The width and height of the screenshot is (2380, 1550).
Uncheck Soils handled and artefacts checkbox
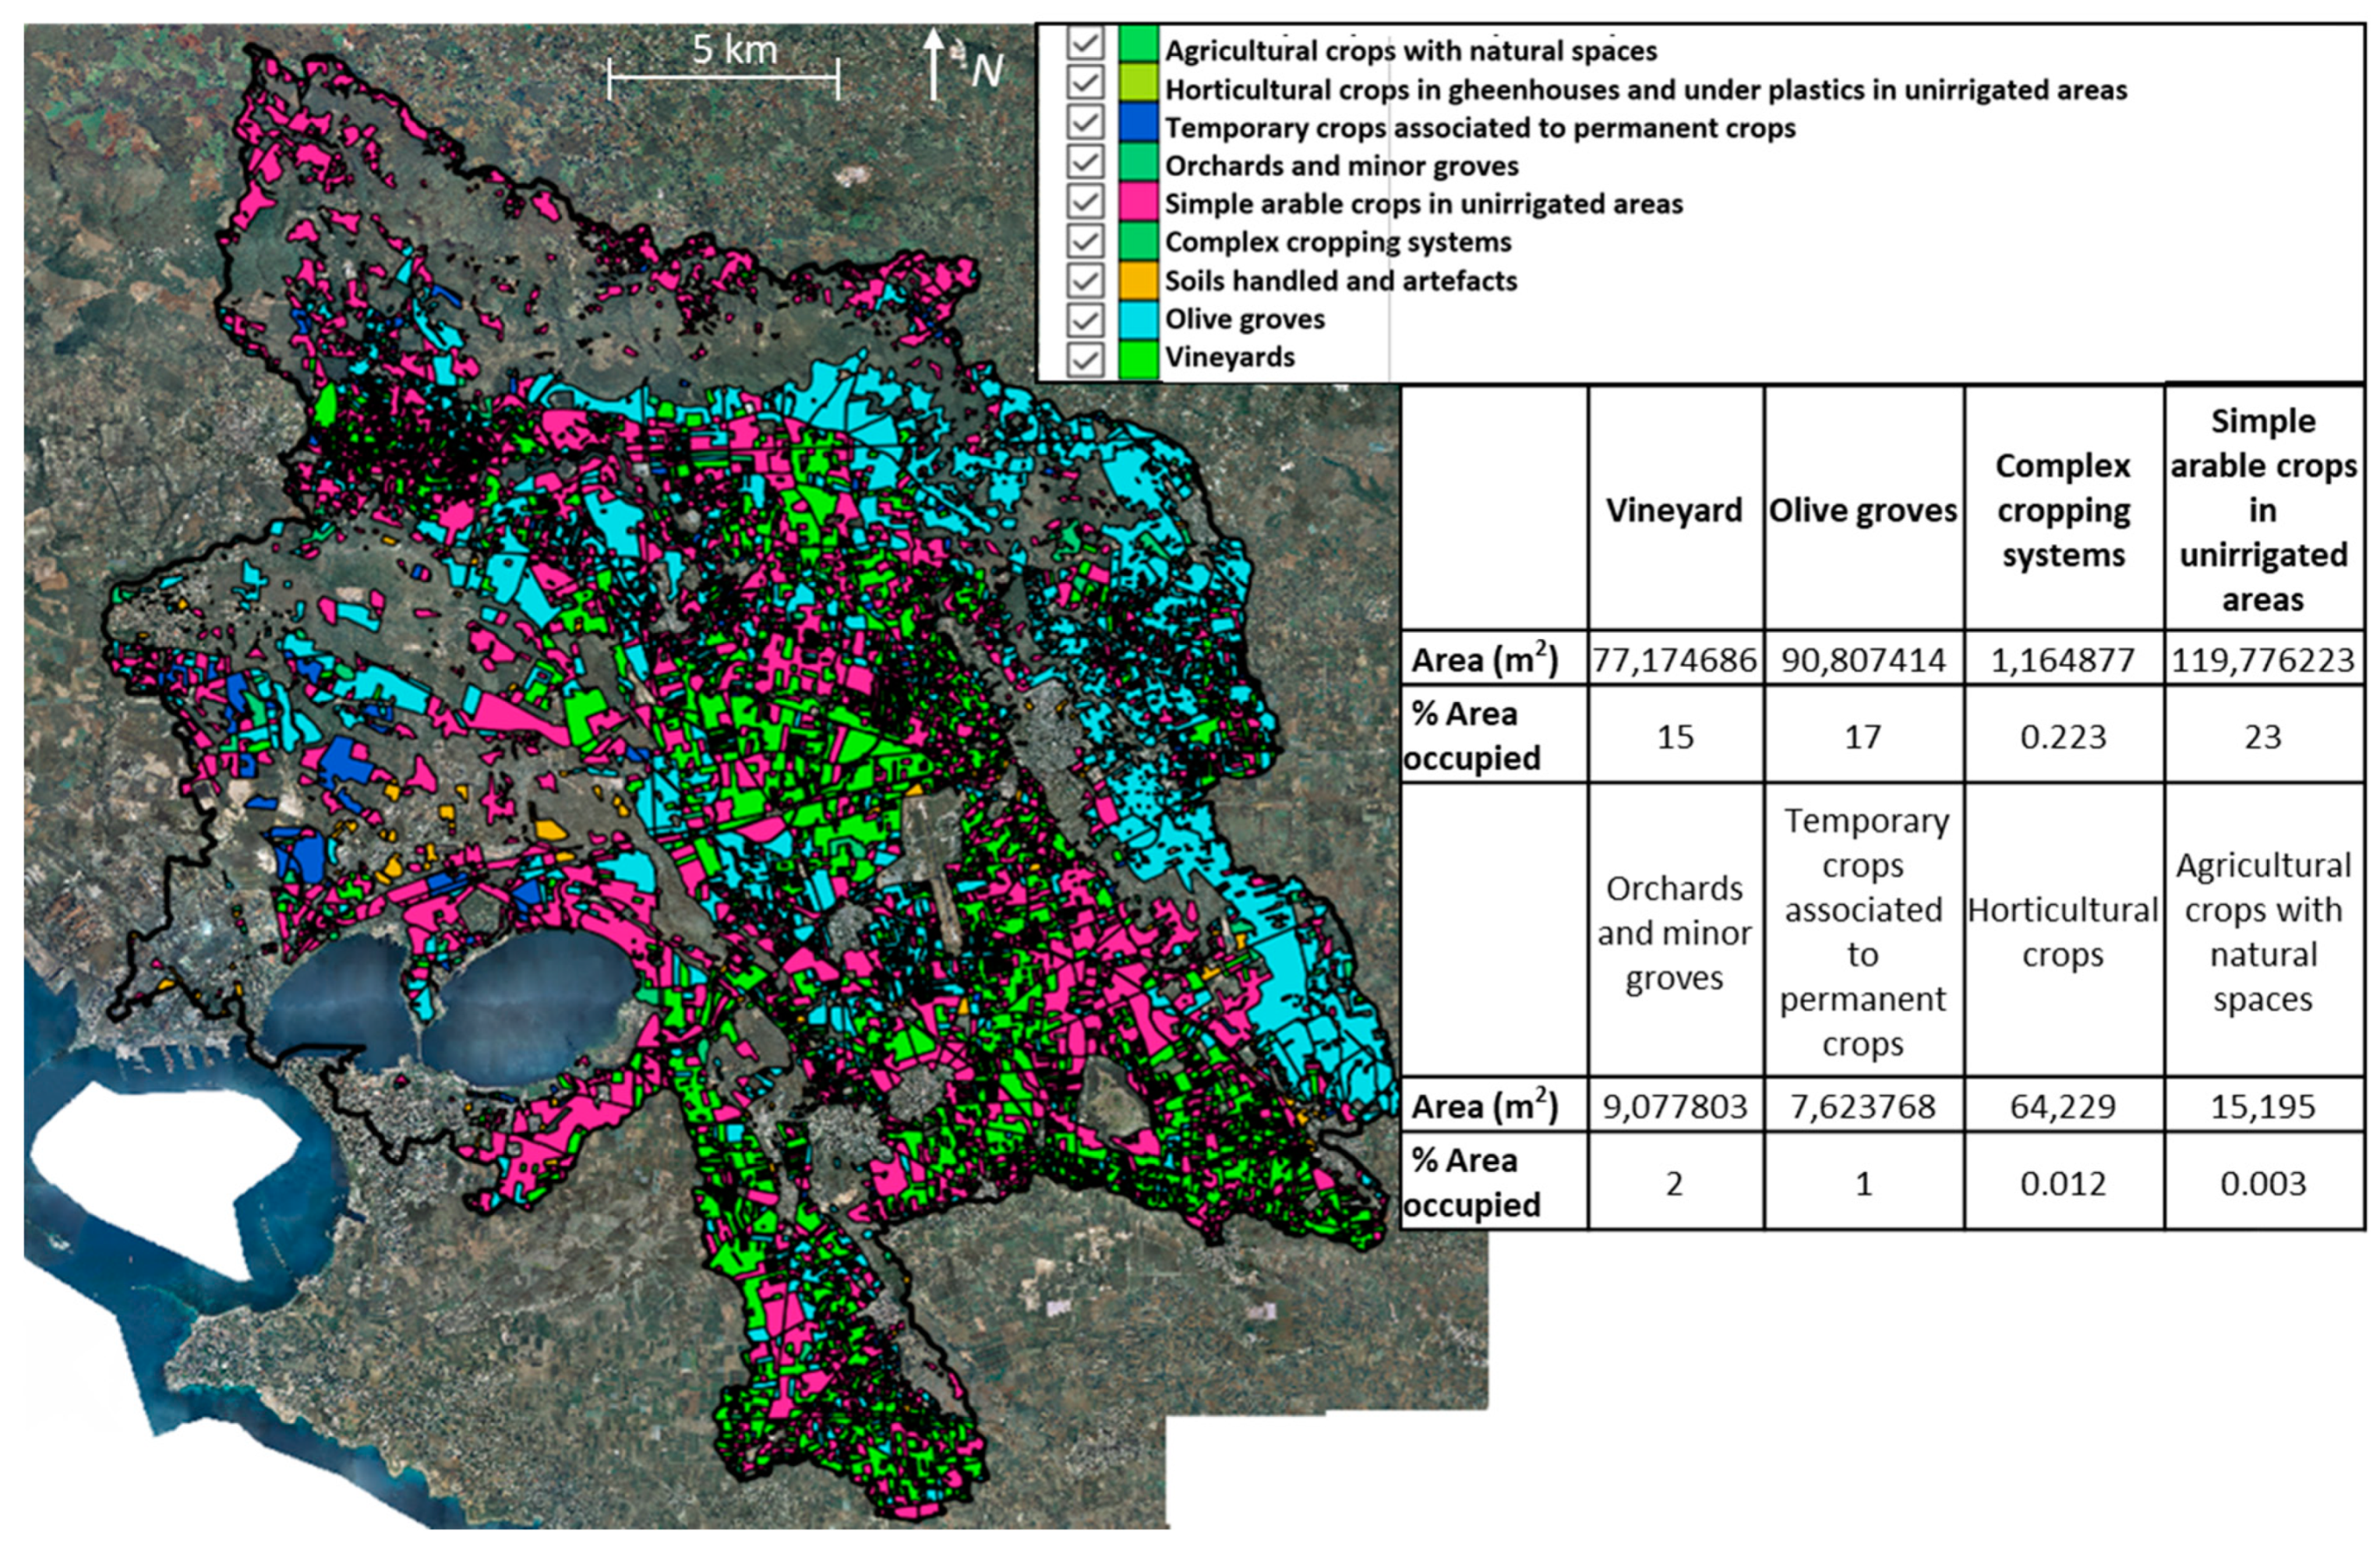(x=1085, y=281)
